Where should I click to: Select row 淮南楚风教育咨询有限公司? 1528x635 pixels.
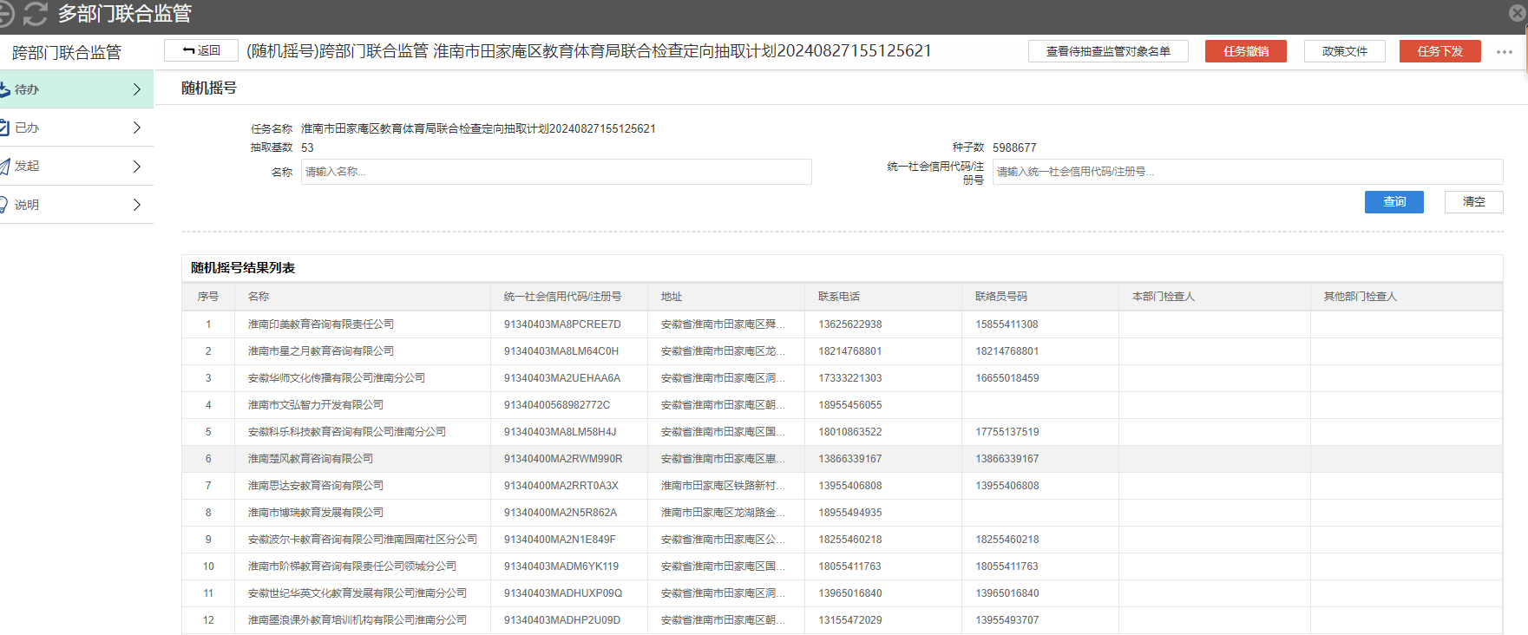842,459
